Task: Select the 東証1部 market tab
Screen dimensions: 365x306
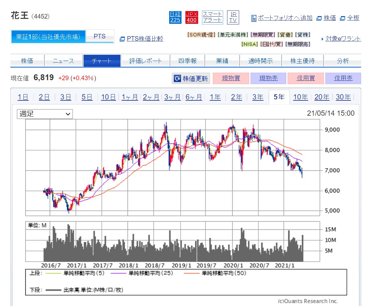Action: pyautogui.click(x=48, y=36)
